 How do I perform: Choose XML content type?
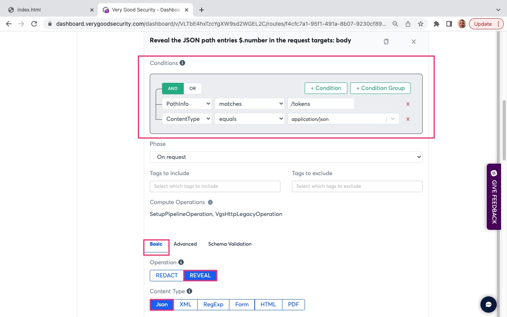click(185, 304)
